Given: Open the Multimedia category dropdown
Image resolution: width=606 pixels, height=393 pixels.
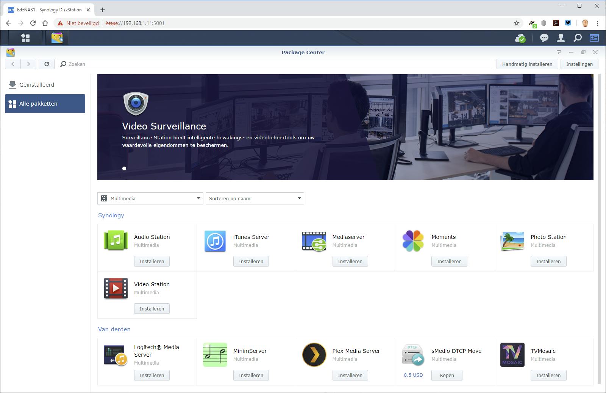Looking at the screenshot, I should pos(150,198).
